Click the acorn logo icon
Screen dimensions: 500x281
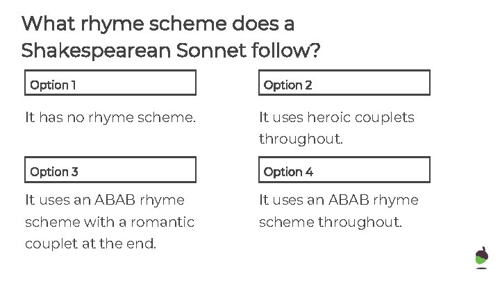pos(481,257)
